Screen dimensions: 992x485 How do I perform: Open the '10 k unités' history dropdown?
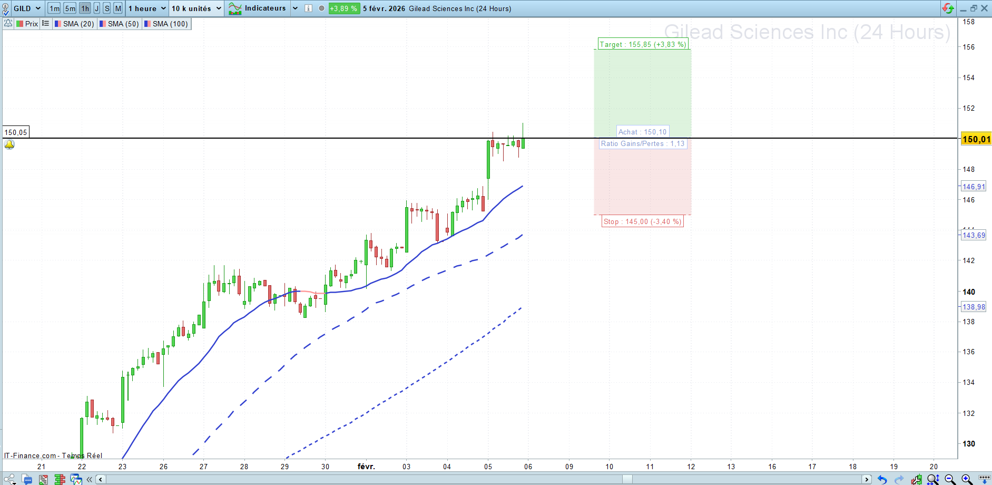[x=196, y=8]
